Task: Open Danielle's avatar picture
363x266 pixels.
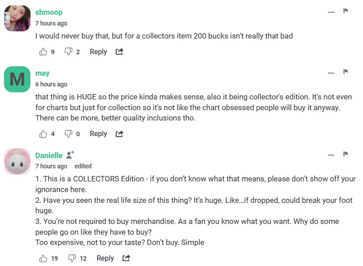Action: click(x=17, y=161)
